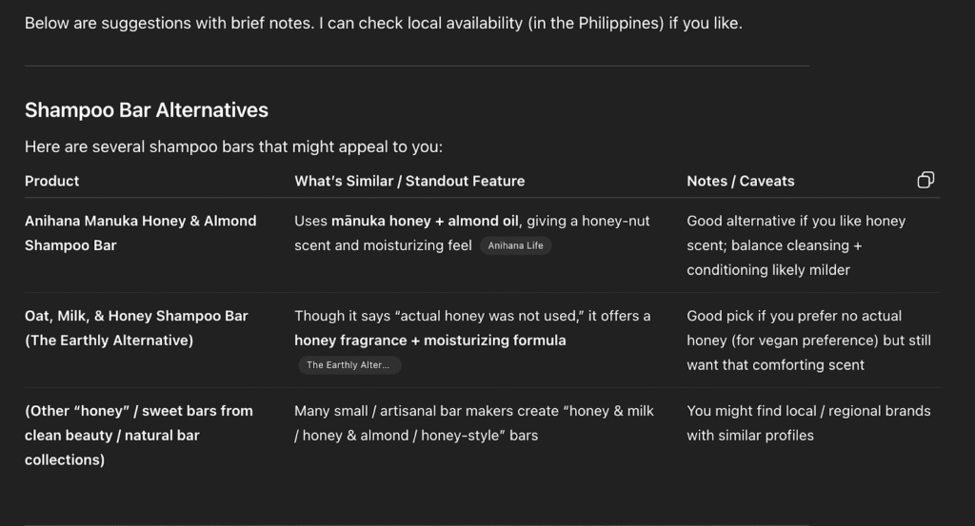Screen dimensions: 975x526
Task: Select the Oat, Milk, & Honey Shampoo Bar name
Action: 136,316
